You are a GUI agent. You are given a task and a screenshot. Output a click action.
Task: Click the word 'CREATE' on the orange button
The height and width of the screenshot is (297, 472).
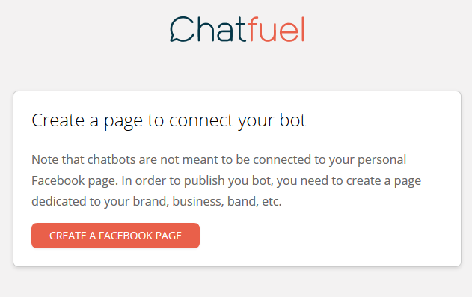tap(68, 236)
